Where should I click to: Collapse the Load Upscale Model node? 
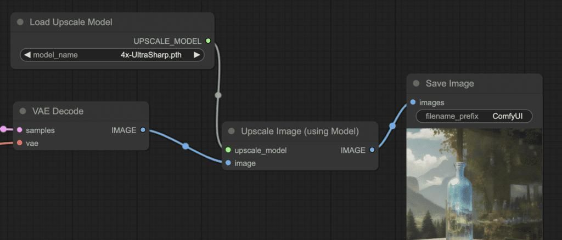coord(20,22)
